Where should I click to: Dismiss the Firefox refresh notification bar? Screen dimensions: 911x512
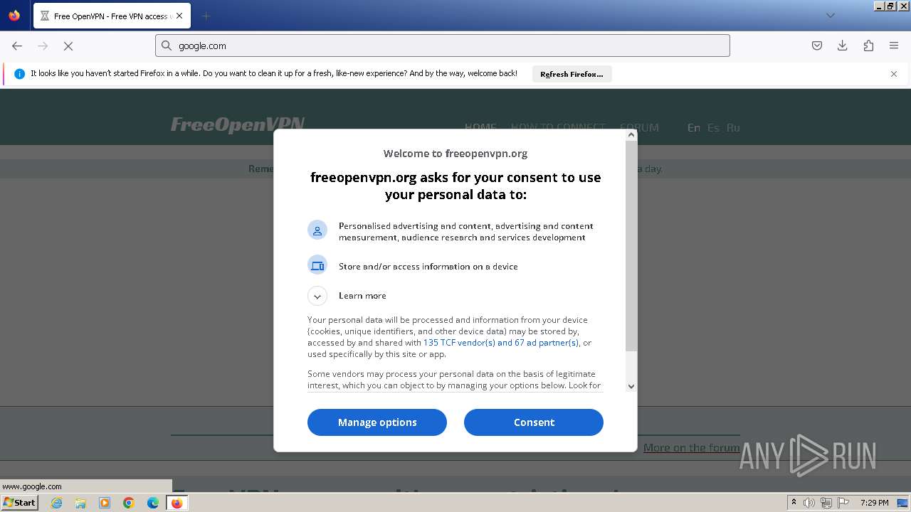(894, 74)
